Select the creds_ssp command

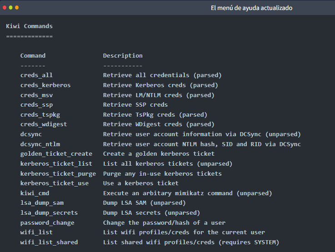point(36,105)
